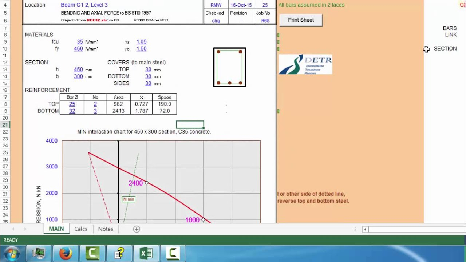Image resolution: width=466 pixels, height=262 pixels.
Task: Click the horizontal scrollbar left arrow
Action: [365, 229]
